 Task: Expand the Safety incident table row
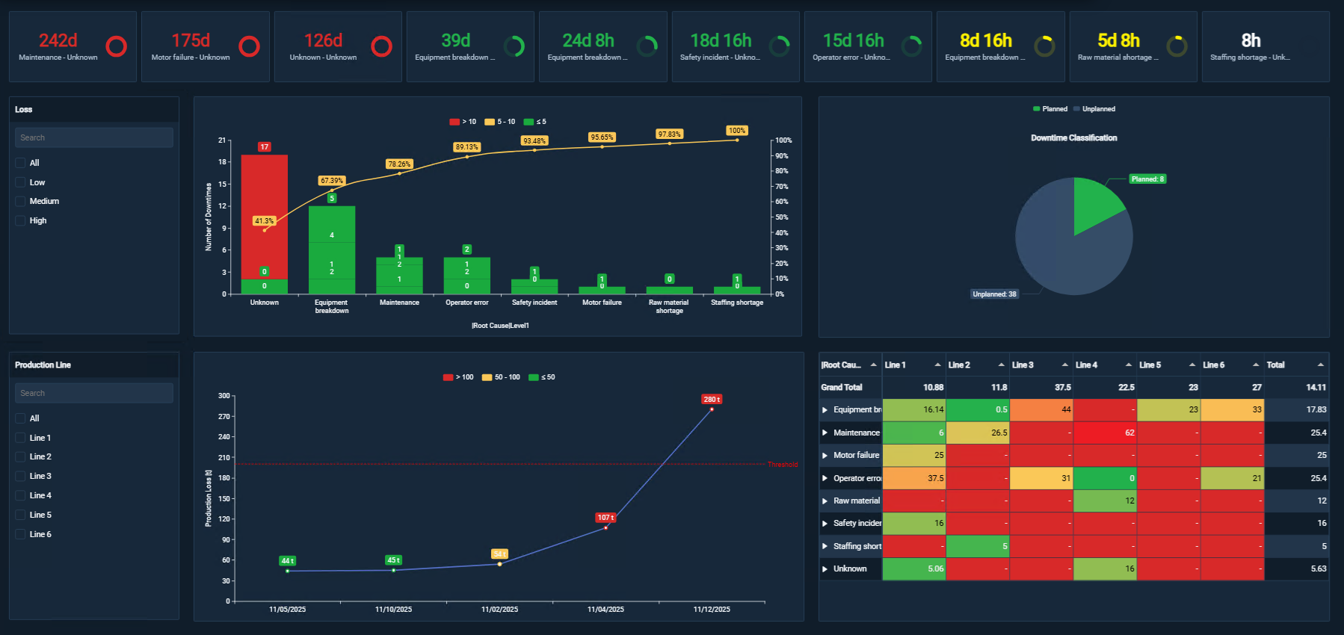click(x=824, y=523)
